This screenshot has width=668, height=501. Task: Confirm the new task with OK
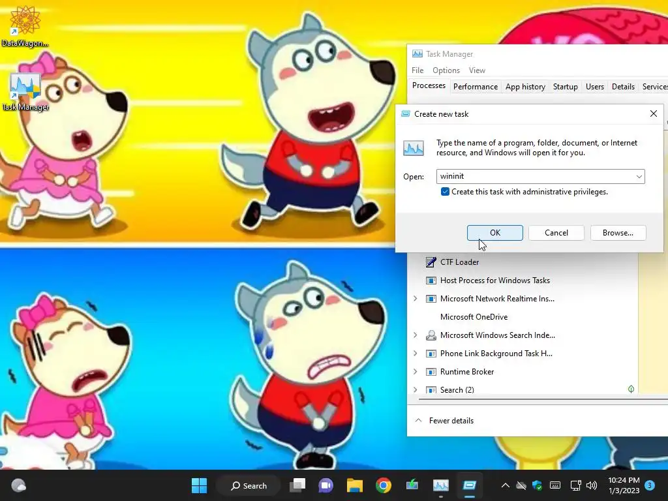pos(495,233)
